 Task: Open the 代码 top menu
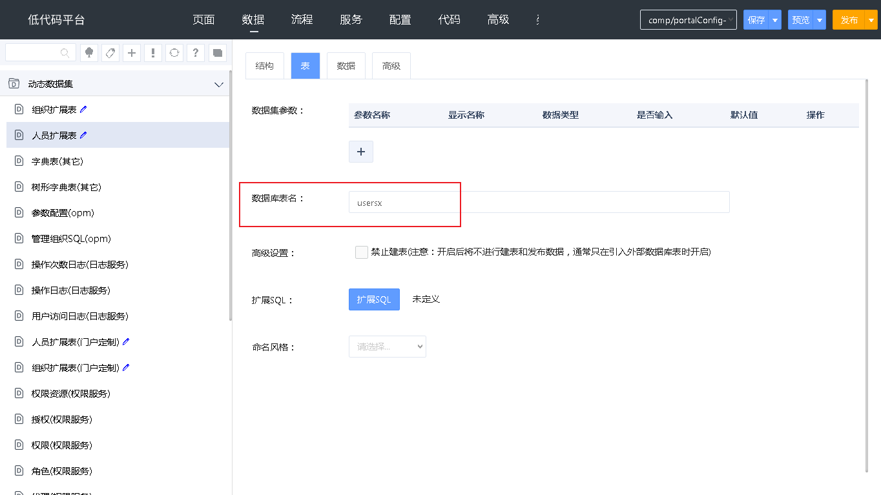[x=450, y=20]
